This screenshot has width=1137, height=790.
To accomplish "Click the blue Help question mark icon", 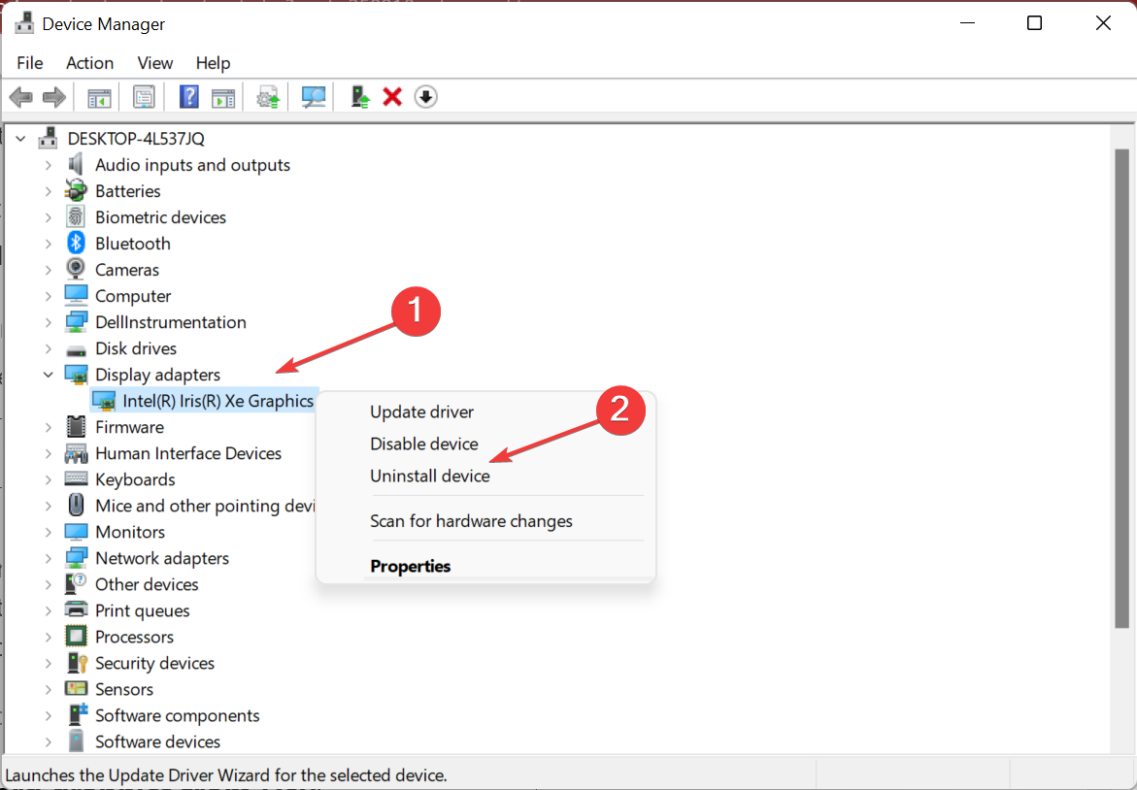I will [189, 97].
